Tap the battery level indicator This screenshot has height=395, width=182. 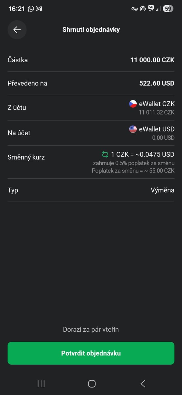pos(168,9)
